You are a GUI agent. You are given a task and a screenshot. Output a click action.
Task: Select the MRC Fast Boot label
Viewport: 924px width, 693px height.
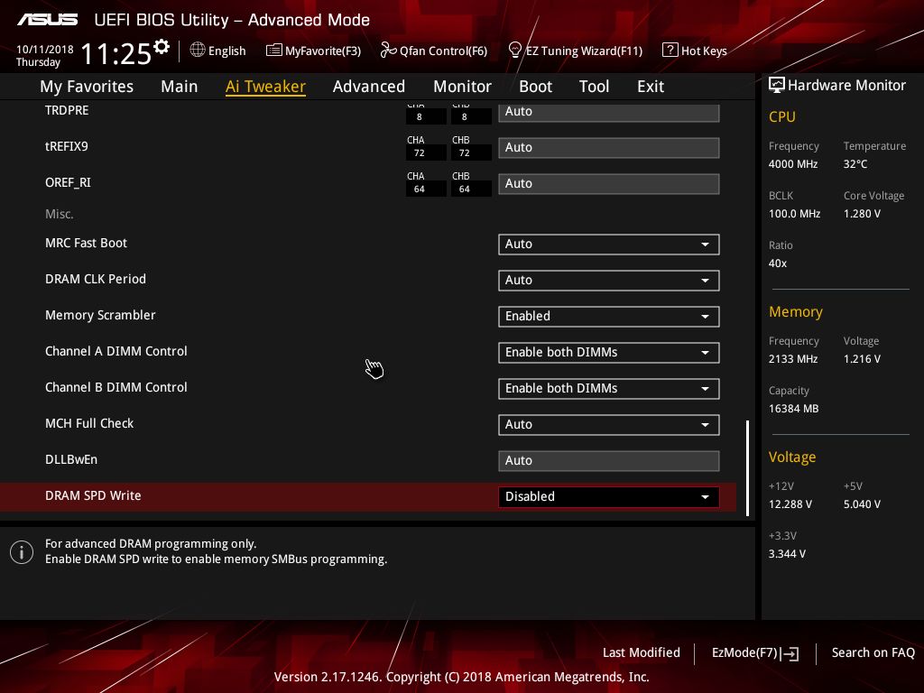click(86, 243)
